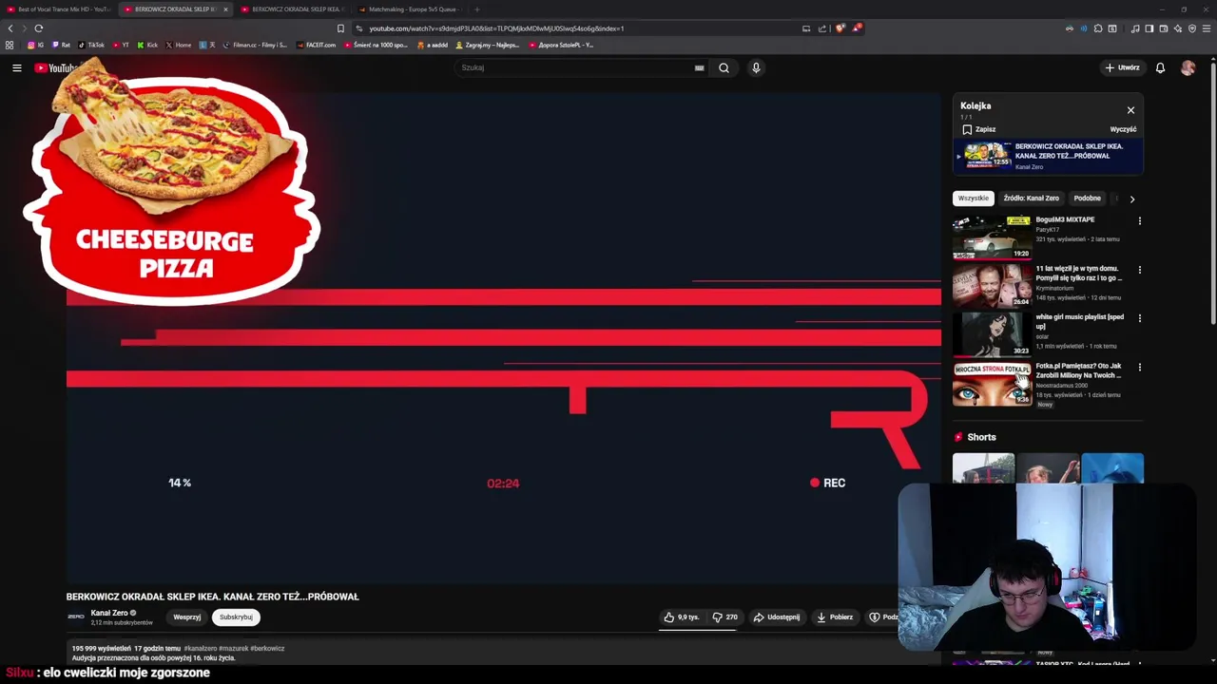The height and width of the screenshot is (684, 1217).
Task: Open Brave Rewards triangle icon
Action: coord(856,28)
